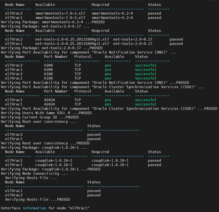Click 'ol79rac1' under the Hosts File check

[14, 191]
